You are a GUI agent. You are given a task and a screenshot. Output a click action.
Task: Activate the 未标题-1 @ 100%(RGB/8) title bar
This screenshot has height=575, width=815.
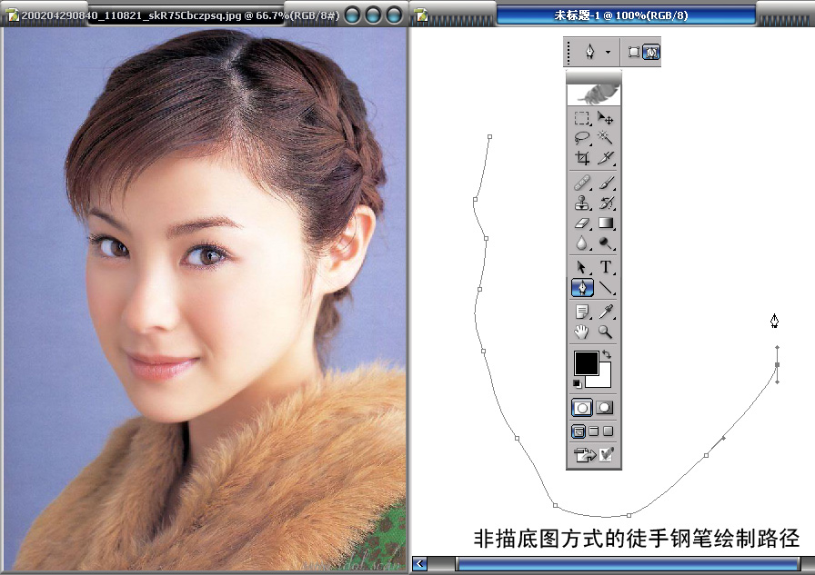pos(626,15)
